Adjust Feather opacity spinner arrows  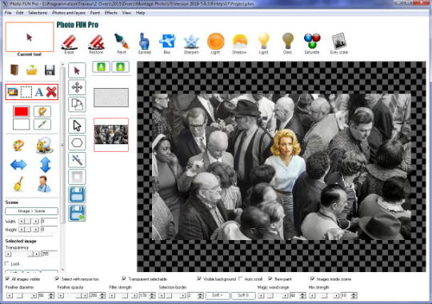tap(102, 296)
